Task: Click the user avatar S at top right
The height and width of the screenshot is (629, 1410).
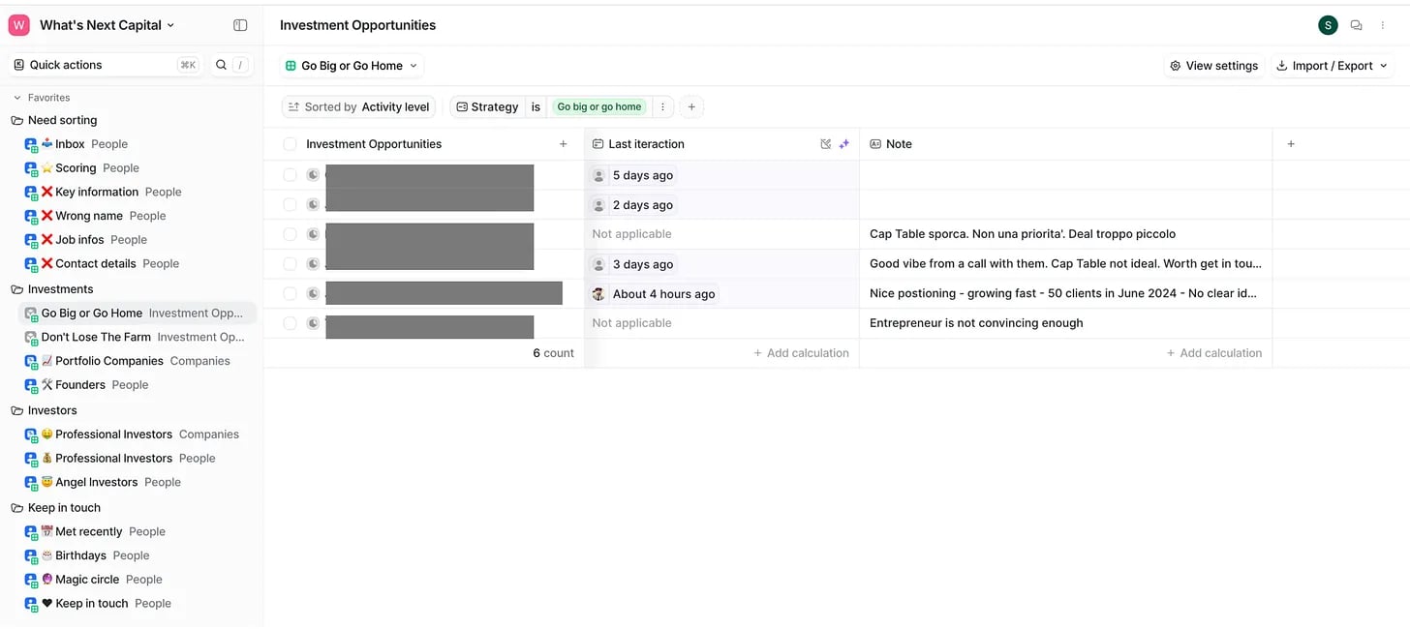Action: 1328,25
